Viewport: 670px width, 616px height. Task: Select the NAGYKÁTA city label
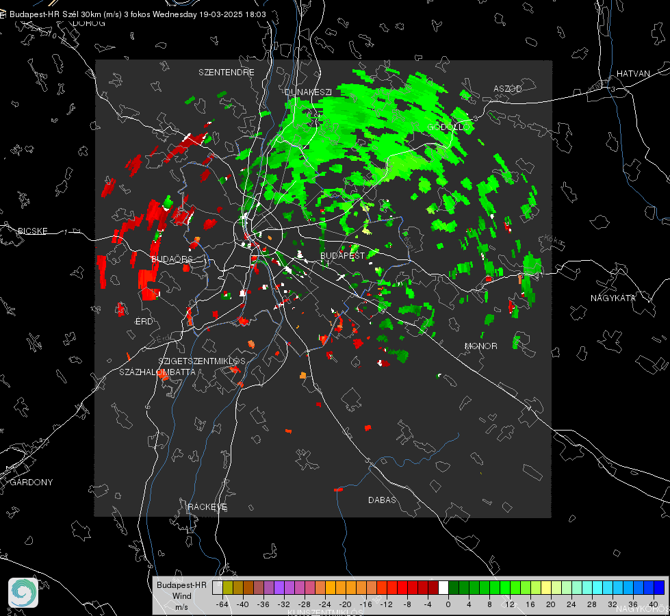(x=613, y=298)
